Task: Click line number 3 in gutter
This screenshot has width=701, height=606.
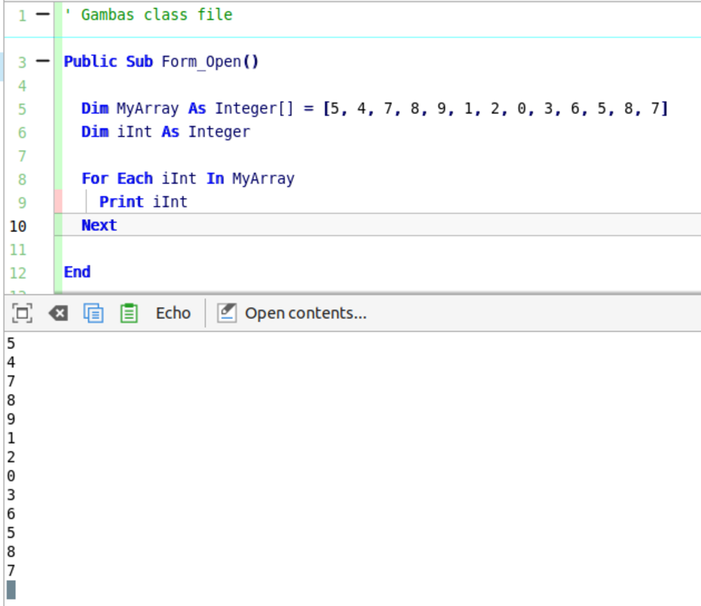Action: (22, 62)
